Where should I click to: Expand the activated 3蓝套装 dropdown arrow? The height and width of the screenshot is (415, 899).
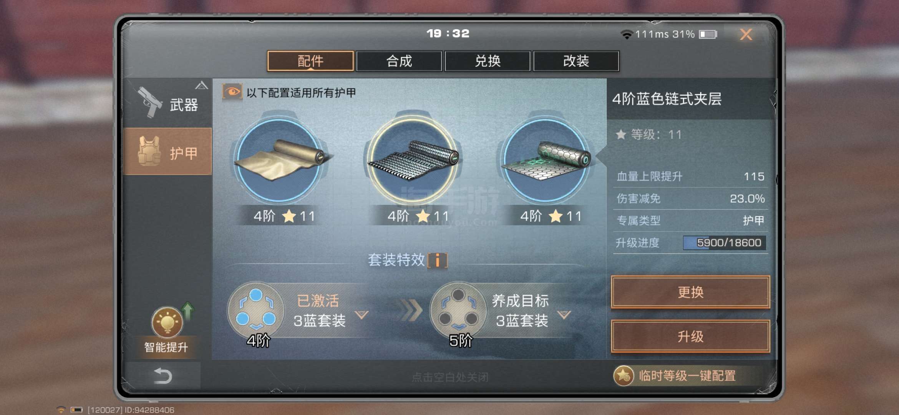click(362, 315)
